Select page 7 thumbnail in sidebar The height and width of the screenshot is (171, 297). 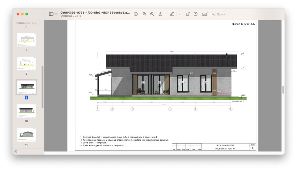tap(26, 40)
